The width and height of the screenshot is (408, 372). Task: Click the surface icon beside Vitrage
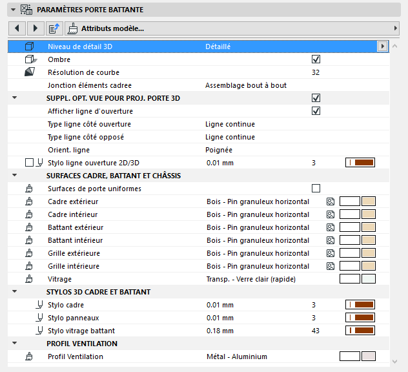click(28, 279)
